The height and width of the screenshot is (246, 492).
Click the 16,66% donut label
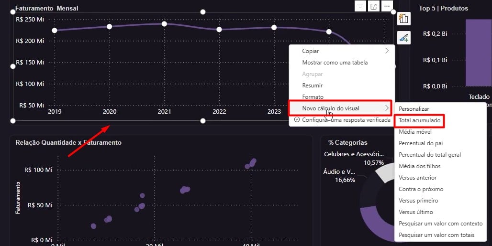click(x=345, y=180)
